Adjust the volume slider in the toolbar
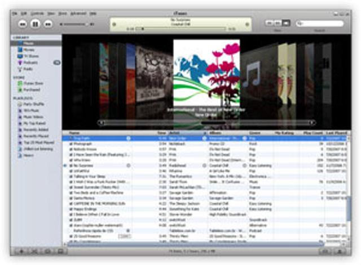Screen dimensions: 361x265 pyautogui.click(x=76, y=24)
